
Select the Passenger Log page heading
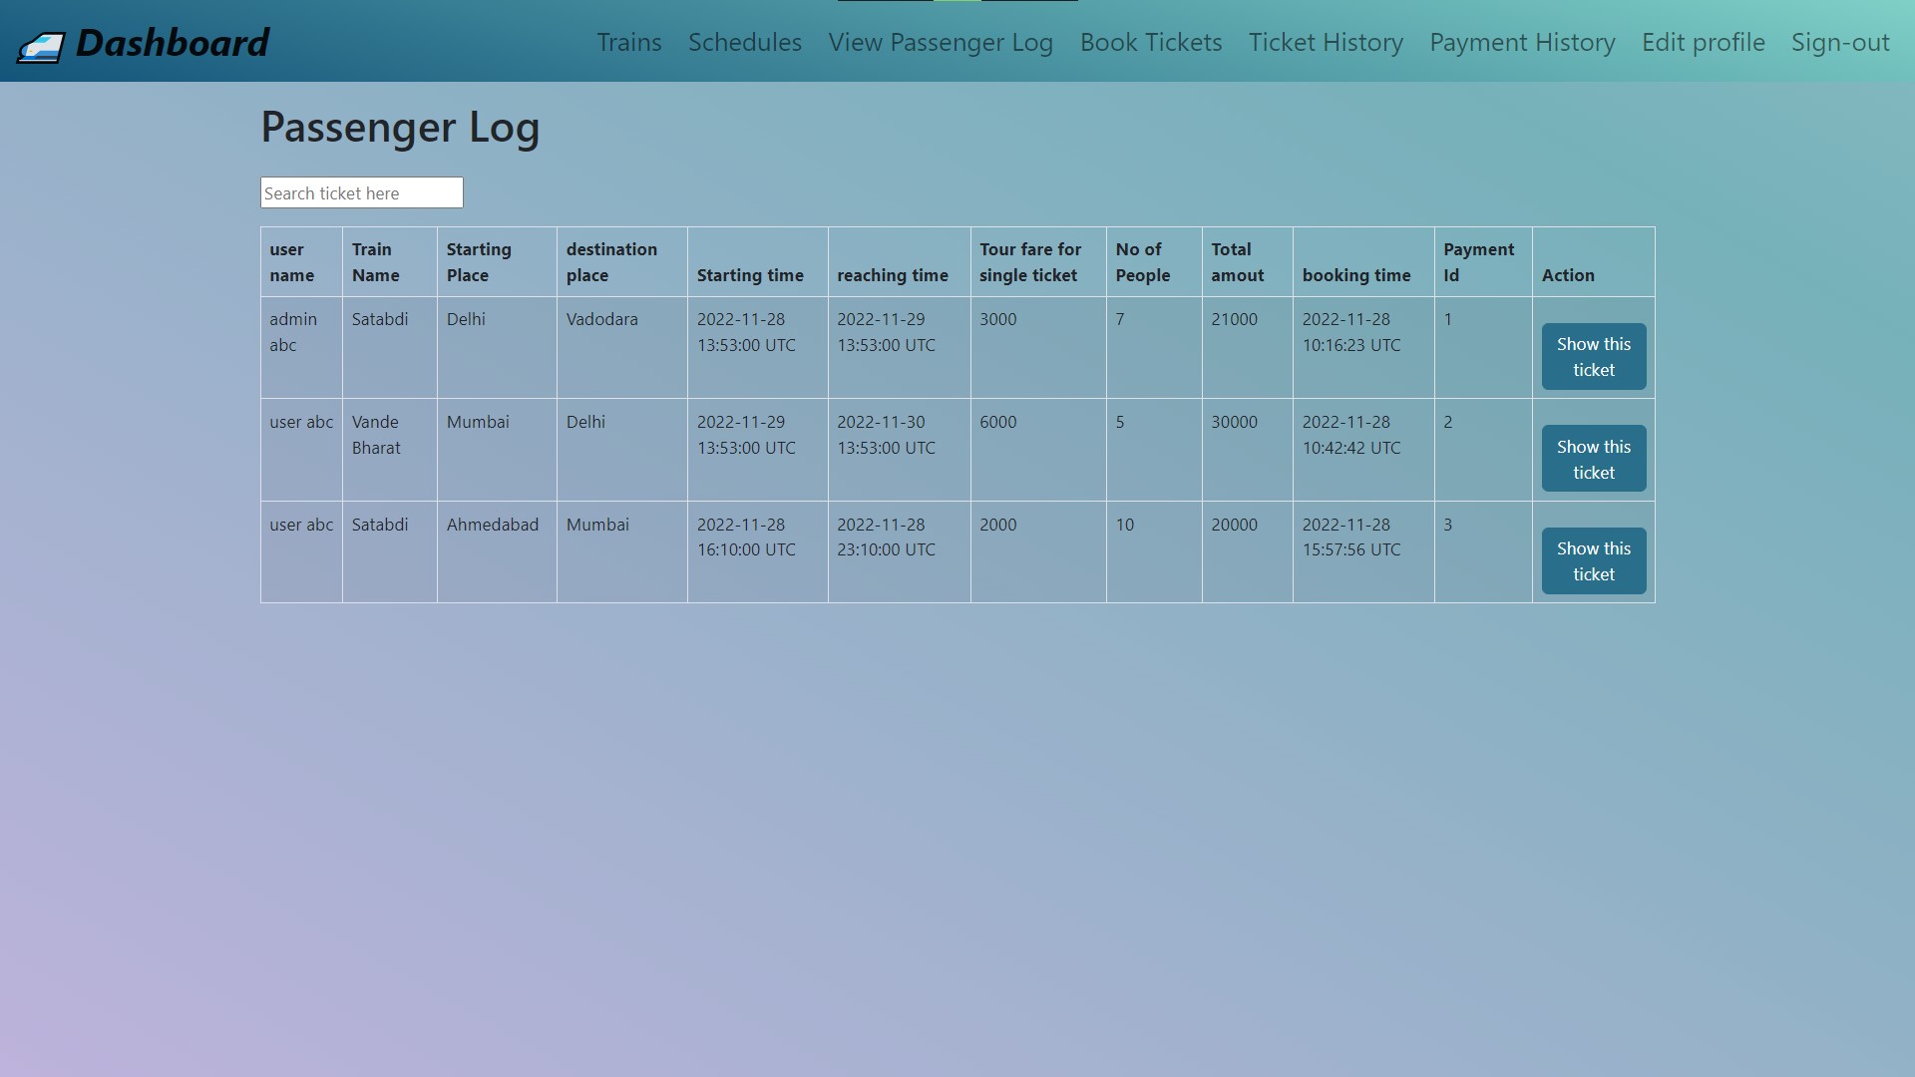pos(400,127)
